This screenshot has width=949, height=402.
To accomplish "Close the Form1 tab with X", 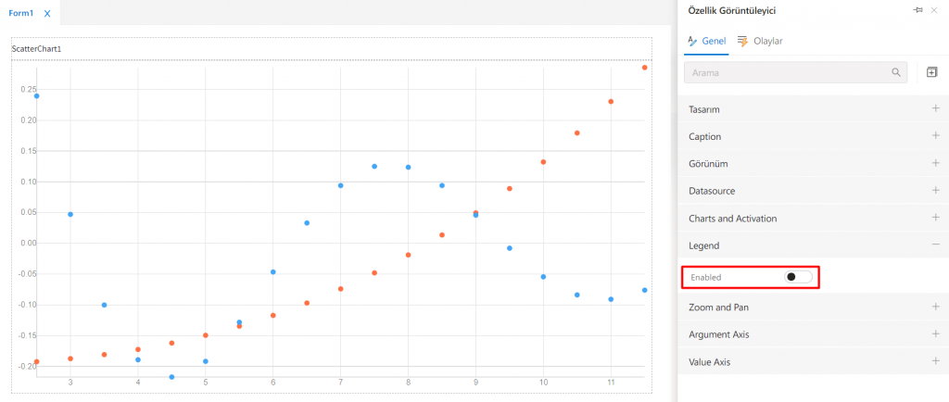I will pos(47,13).
